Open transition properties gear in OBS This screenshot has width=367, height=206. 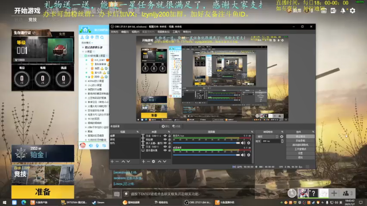point(282,137)
